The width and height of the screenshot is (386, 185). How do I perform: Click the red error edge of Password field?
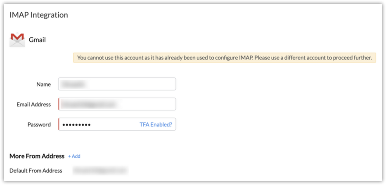(59, 124)
